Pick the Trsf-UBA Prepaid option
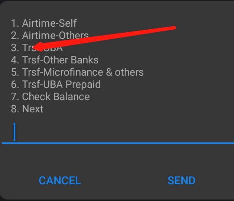 (x=56, y=84)
